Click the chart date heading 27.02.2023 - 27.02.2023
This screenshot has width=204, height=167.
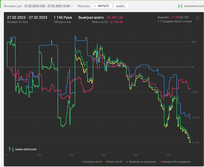(x=27, y=17)
